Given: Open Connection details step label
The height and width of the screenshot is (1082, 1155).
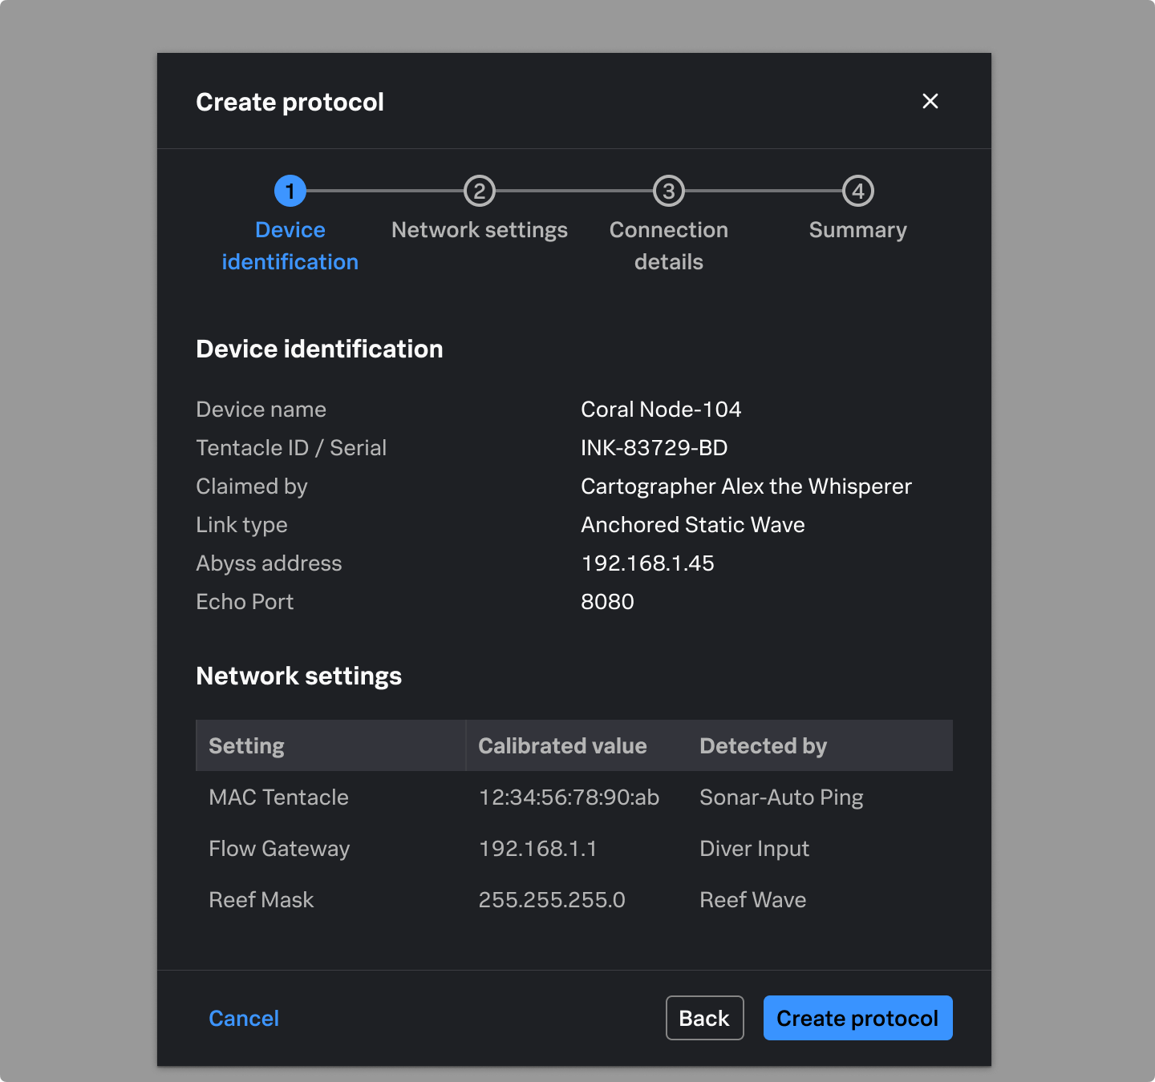Looking at the screenshot, I should point(669,246).
